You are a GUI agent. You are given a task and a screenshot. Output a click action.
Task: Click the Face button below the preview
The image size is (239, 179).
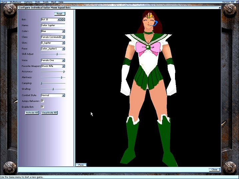coord(81,165)
